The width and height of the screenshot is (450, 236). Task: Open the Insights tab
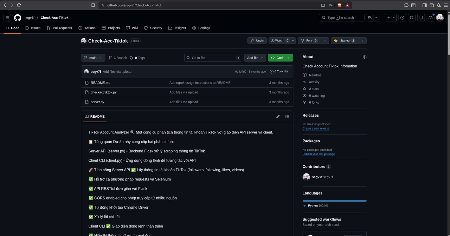click(x=177, y=28)
